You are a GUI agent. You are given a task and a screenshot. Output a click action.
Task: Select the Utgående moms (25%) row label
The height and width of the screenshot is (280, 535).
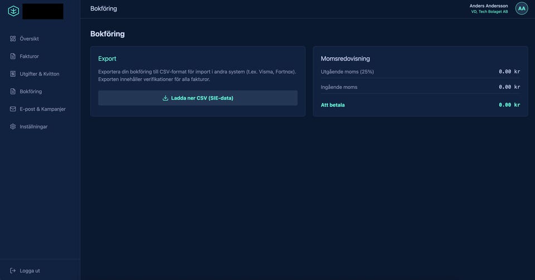click(347, 72)
